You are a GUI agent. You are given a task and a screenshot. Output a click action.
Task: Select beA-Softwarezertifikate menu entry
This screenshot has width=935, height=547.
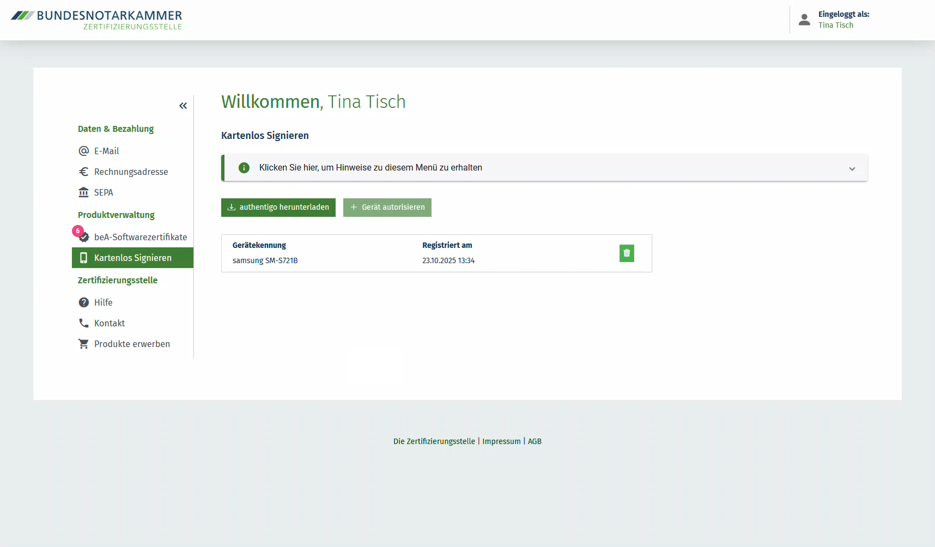(140, 237)
